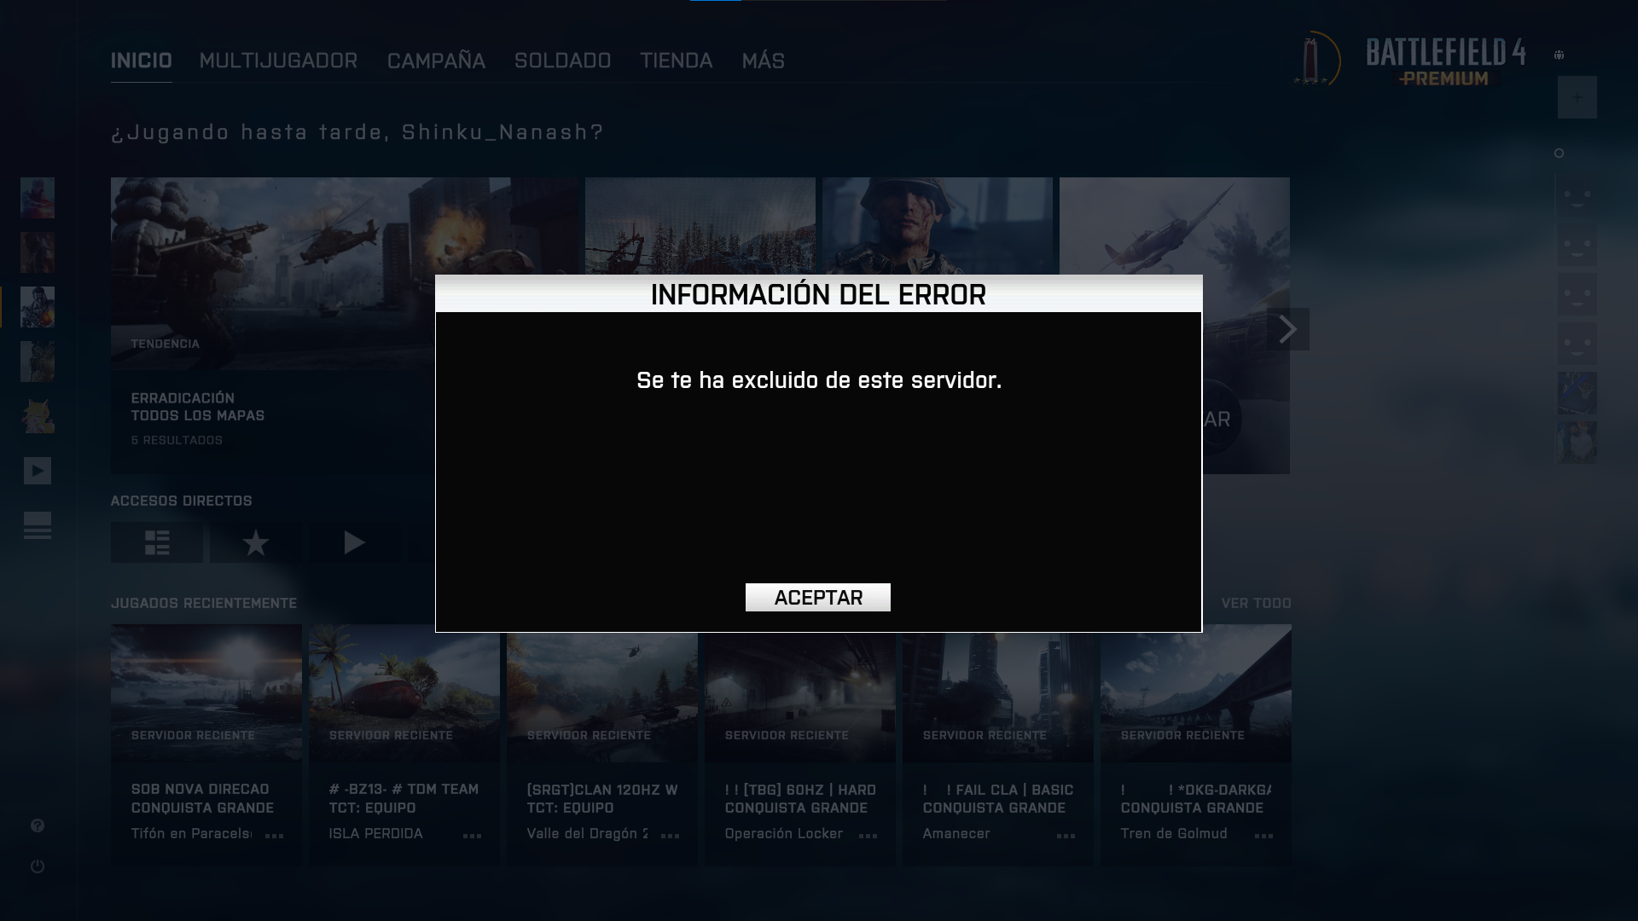Select the MÁS menu tab
Screen dimensions: 1638x921
click(763, 61)
